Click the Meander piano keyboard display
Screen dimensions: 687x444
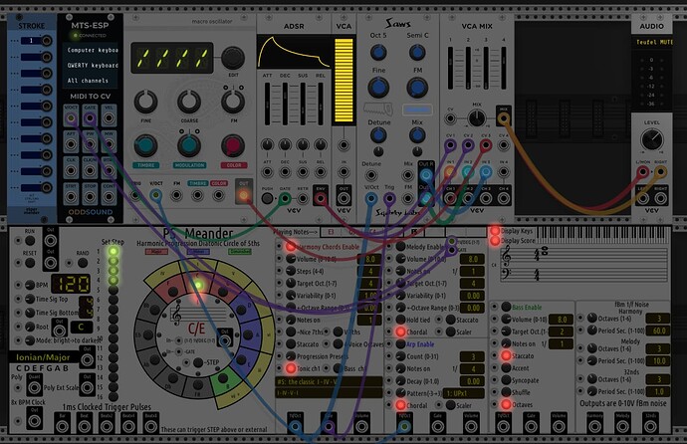tap(603, 236)
